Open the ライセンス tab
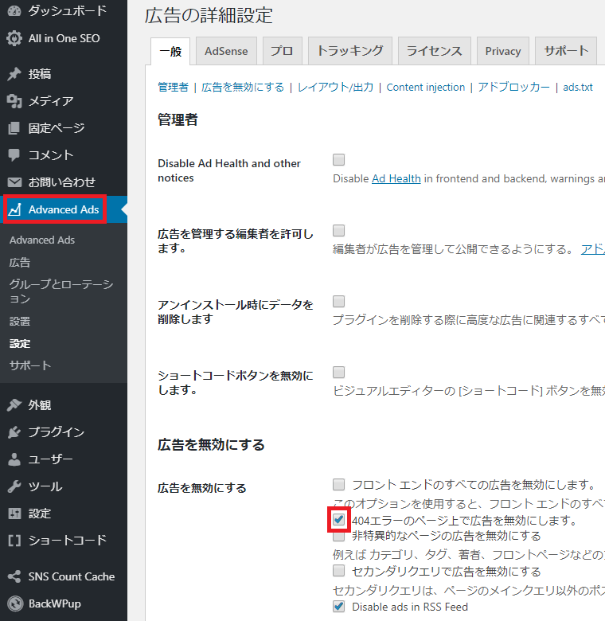Screen dimensions: 605x621 pyautogui.click(x=435, y=51)
